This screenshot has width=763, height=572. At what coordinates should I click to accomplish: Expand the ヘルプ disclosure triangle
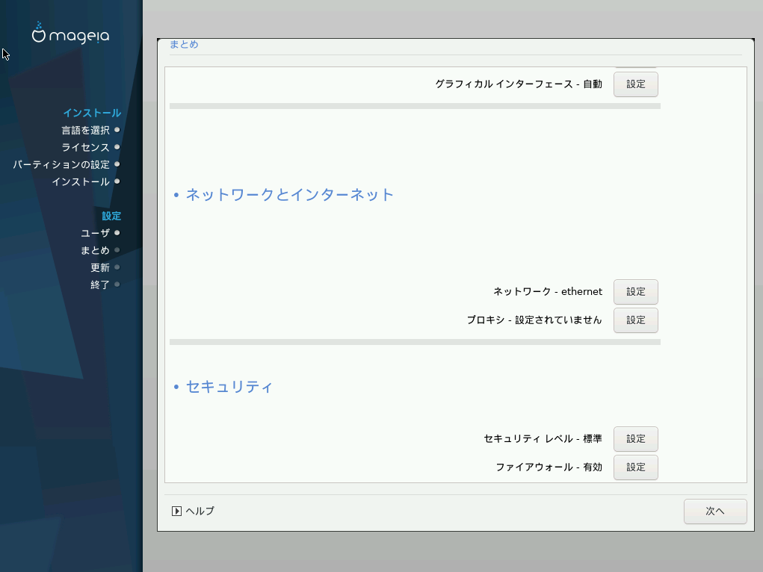coord(177,512)
